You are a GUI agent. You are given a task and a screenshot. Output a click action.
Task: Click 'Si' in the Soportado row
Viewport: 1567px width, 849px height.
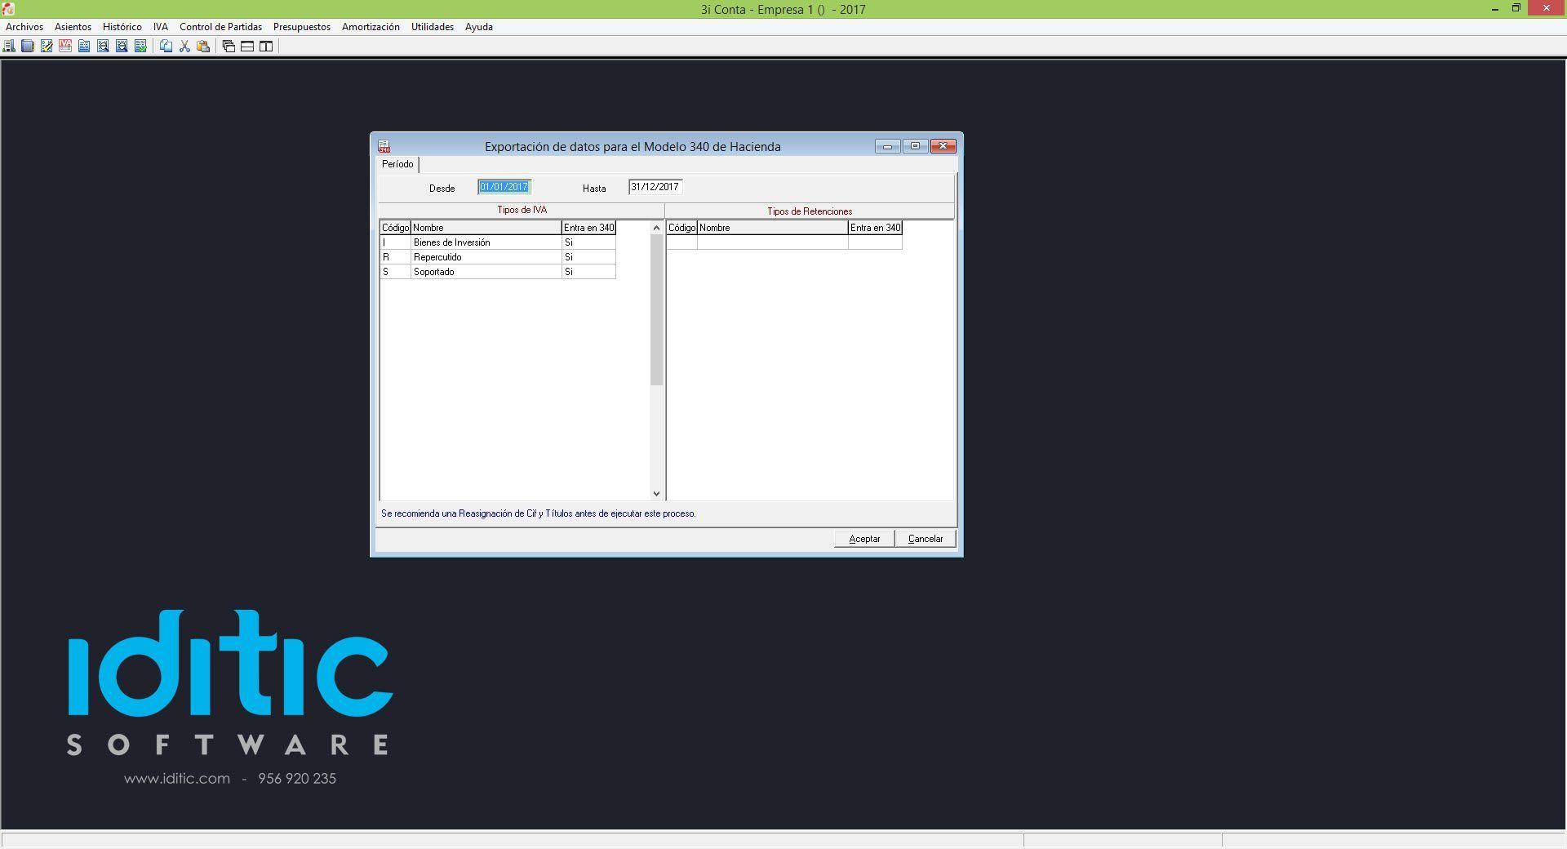588,272
